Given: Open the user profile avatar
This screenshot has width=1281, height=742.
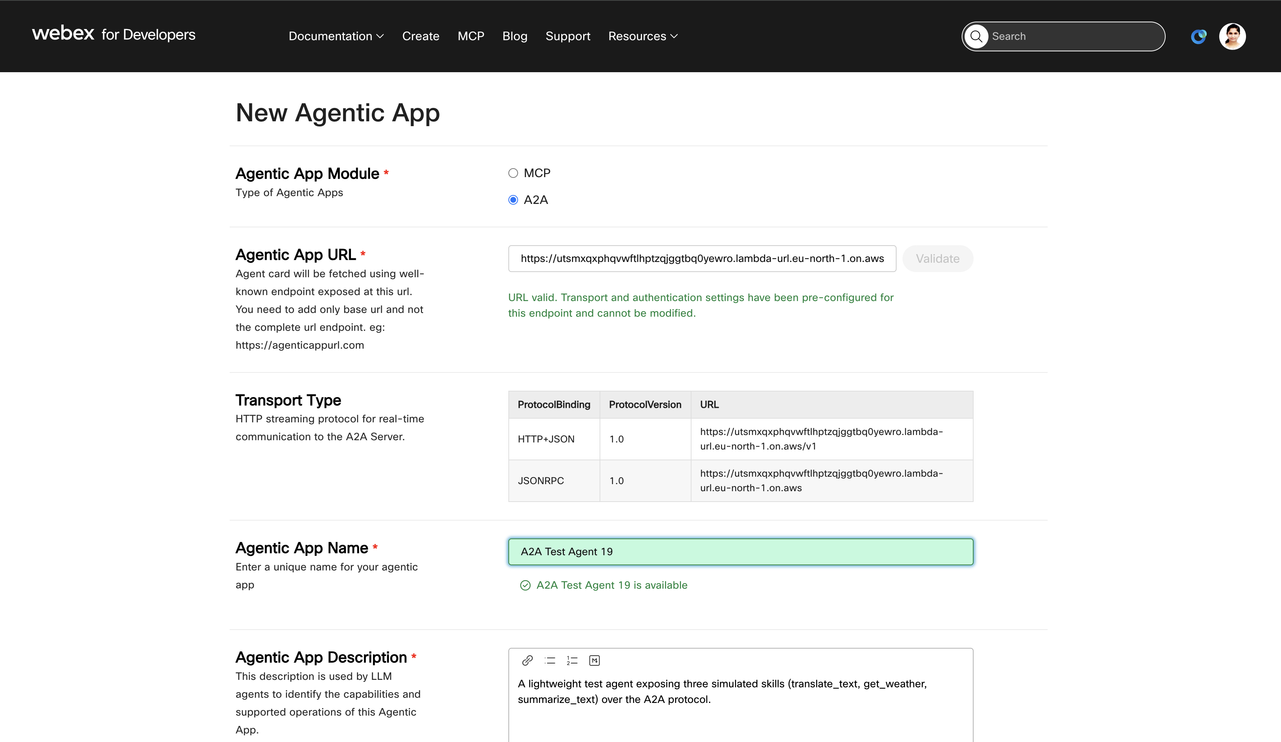Looking at the screenshot, I should pos(1232,36).
